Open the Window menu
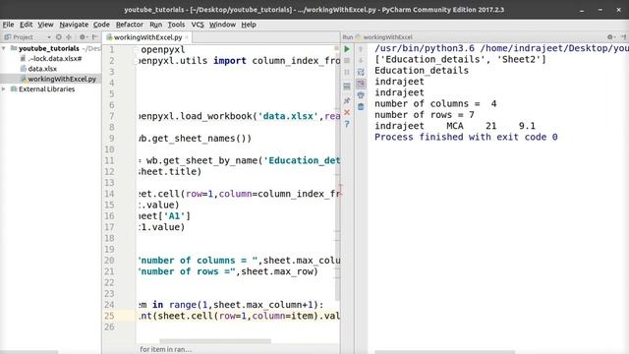 click(x=222, y=25)
